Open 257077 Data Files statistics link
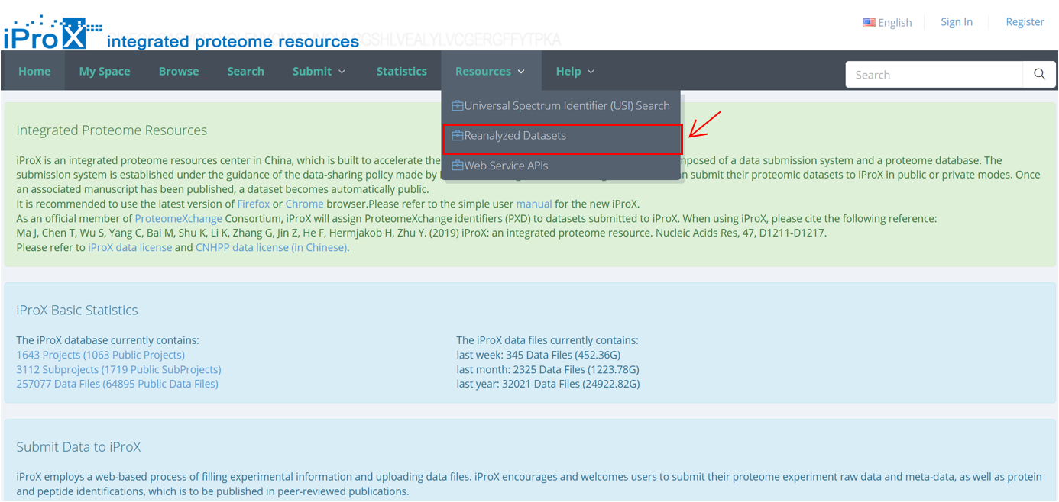This screenshot has height=502, width=1059. tap(117, 384)
